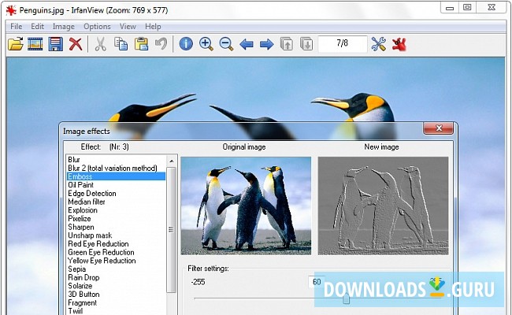This screenshot has height=315, width=512.
Task: Select the Twirl effect
Action: point(116,311)
